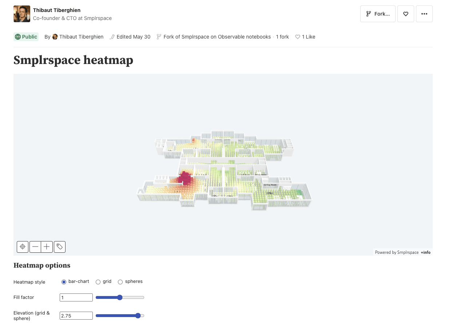
Task: View the 1 fork list
Action: coord(282,37)
